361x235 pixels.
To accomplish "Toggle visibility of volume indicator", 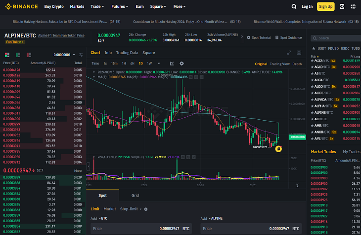I will 183,157.
